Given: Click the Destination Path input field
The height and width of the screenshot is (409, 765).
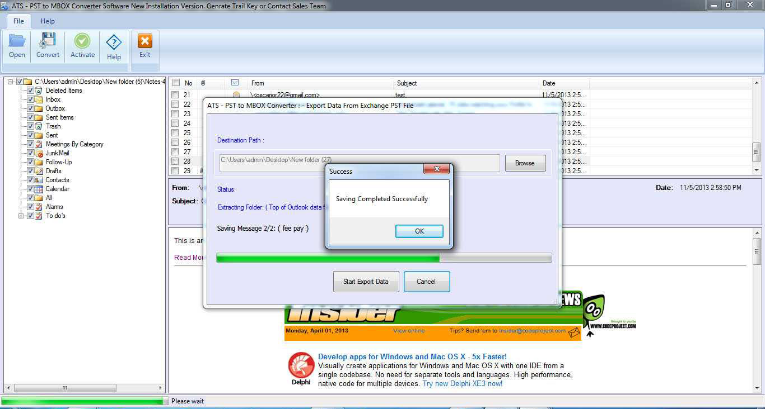Looking at the screenshot, I should click(x=360, y=163).
